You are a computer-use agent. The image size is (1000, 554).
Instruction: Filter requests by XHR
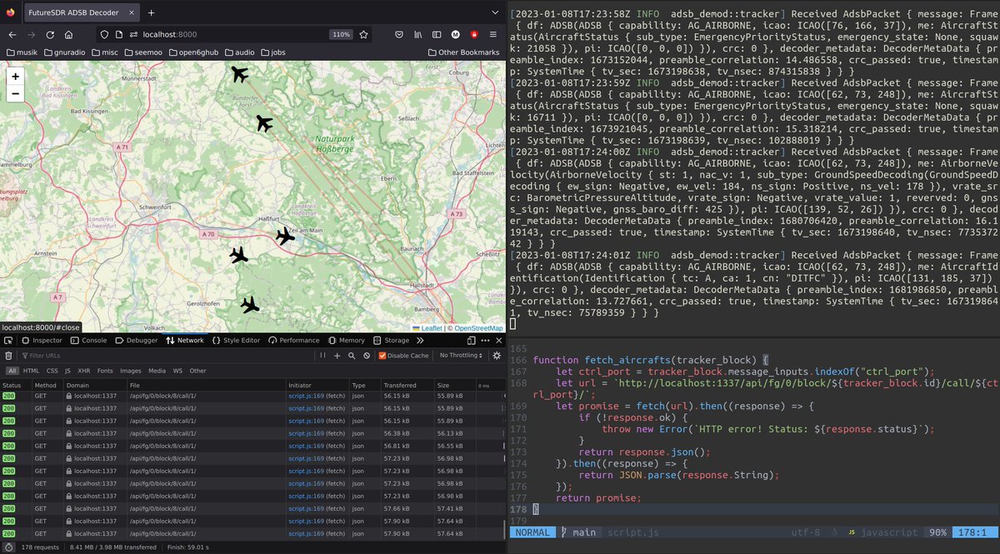[83, 371]
